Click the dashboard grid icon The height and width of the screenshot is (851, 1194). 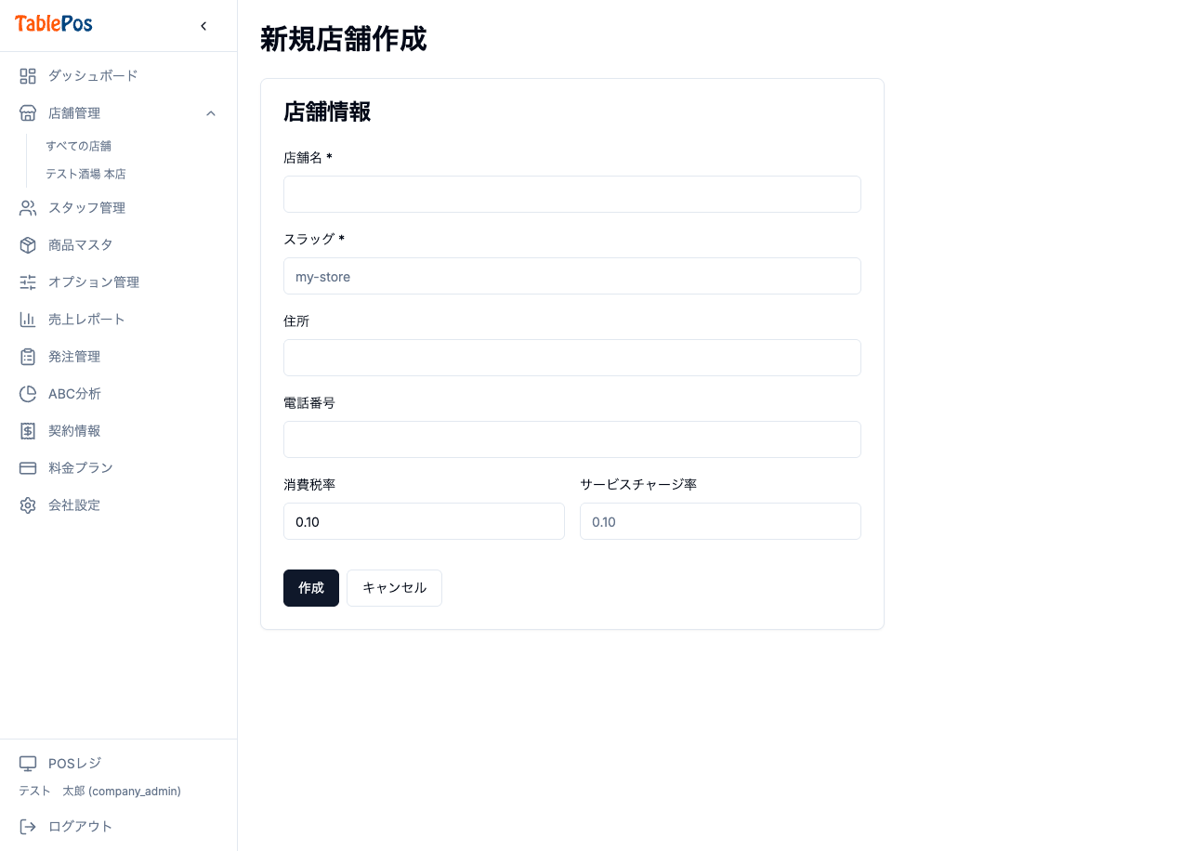coord(28,76)
